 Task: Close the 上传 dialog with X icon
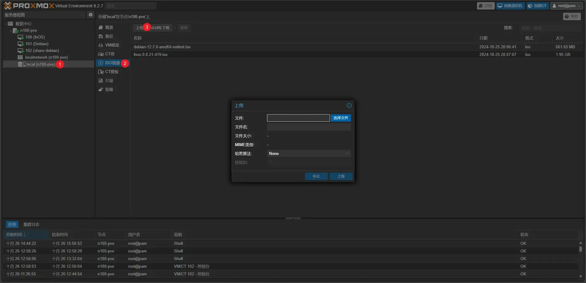pos(349,105)
